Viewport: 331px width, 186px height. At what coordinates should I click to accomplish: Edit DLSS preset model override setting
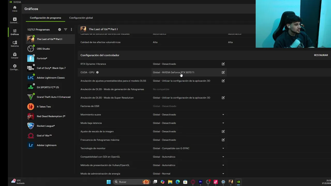point(223,81)
